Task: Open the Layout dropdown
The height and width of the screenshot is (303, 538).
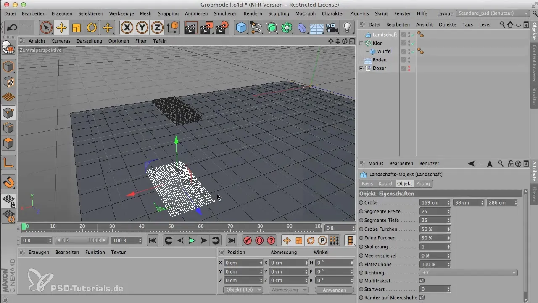Action: tap(493, 13)
